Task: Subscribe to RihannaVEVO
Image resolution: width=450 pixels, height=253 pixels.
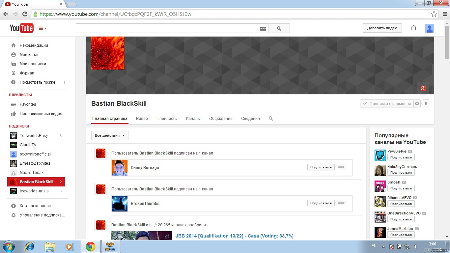Action: (x=401, y=204)
